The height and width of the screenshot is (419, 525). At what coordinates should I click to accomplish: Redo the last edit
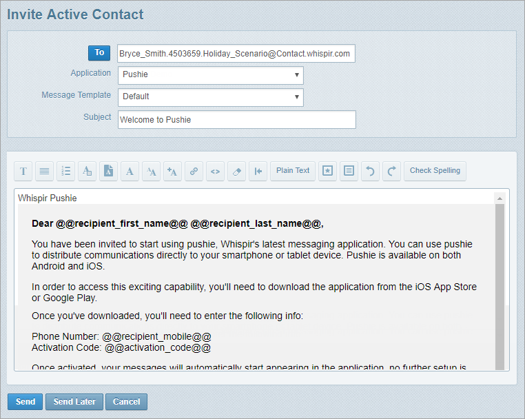(392, 171)
